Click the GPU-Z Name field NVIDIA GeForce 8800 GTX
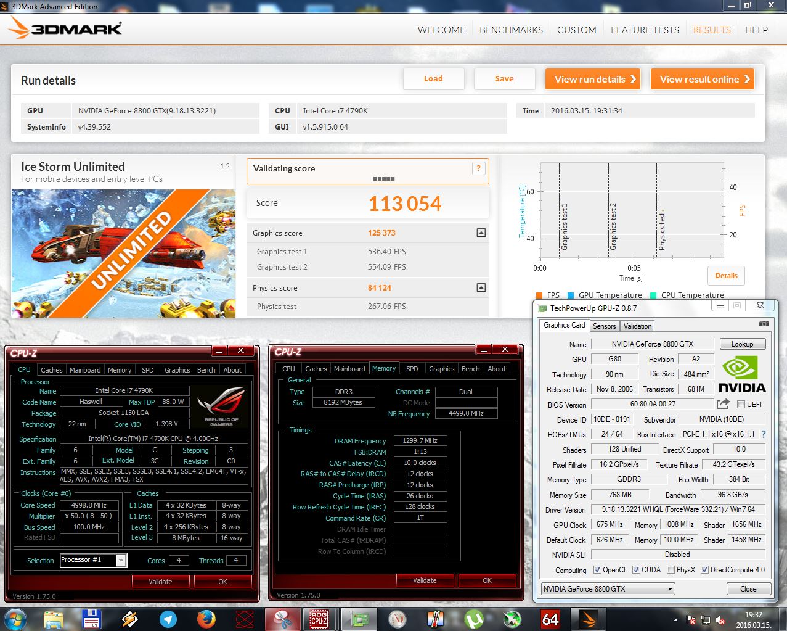The width and height of the screenshot is (787, 631). pos(652,344)
